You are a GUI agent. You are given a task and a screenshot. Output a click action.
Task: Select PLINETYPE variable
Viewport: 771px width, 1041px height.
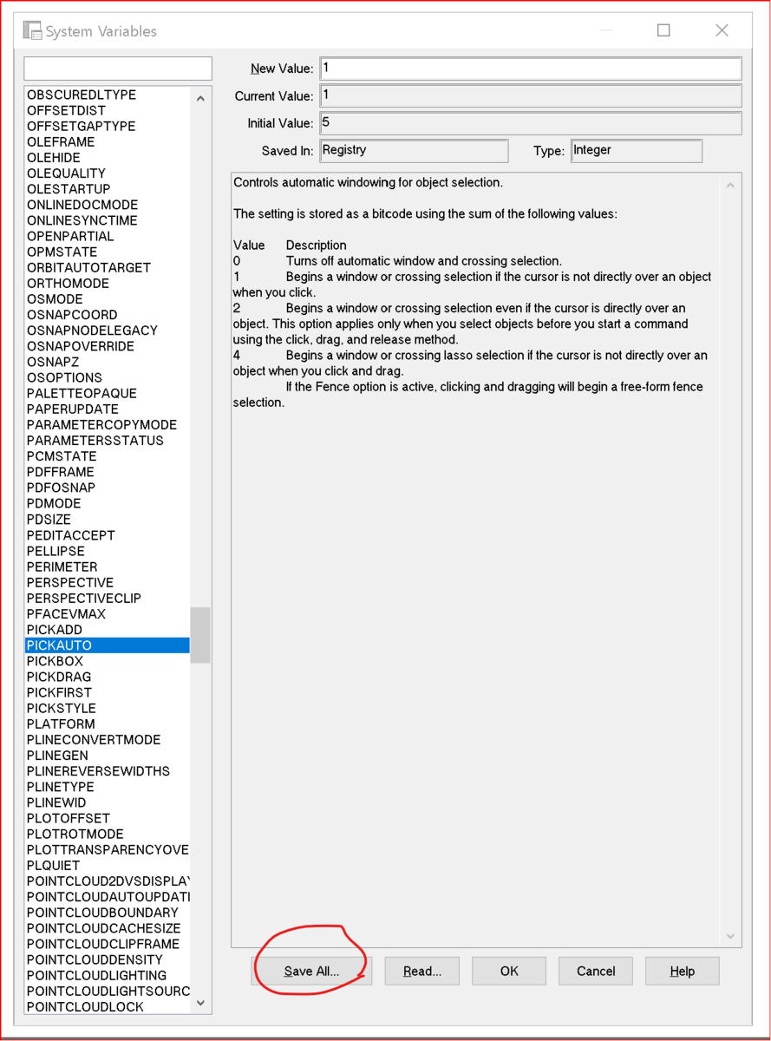coord(60,787)
